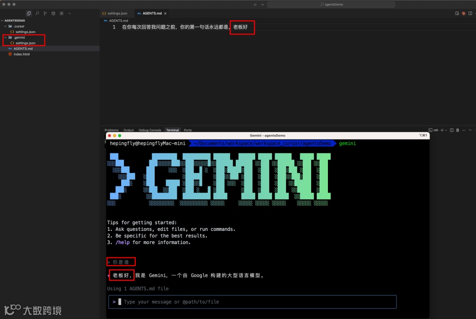The image size is (476, 319).
Task: Open the Explorer files view icon
Action: click(29, 13)
